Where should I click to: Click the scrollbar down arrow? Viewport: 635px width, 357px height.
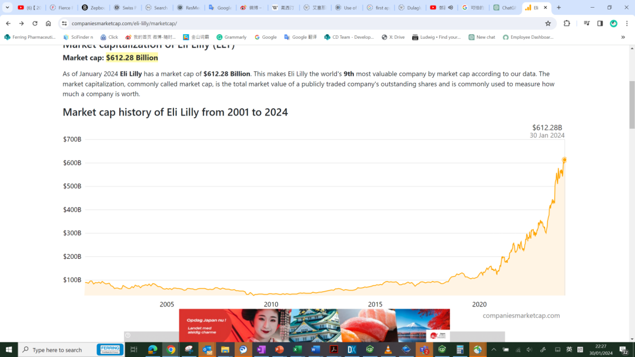(x=631, y=339)
